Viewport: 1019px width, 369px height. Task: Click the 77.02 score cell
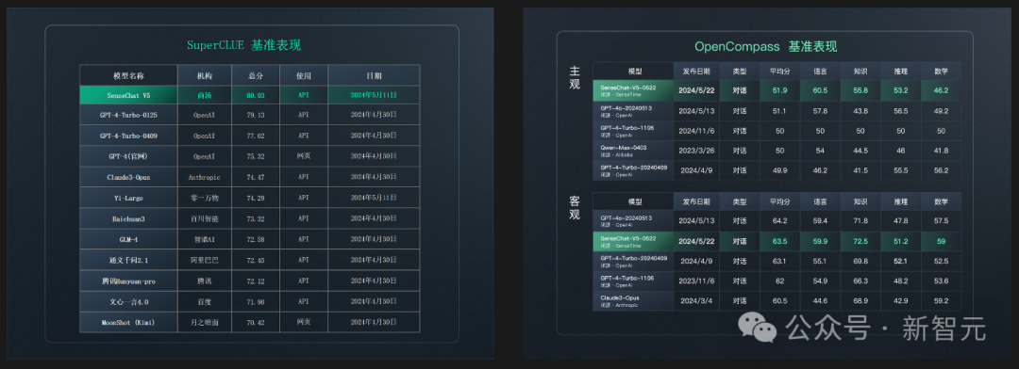pyautogui.click(x=256, y=136)
